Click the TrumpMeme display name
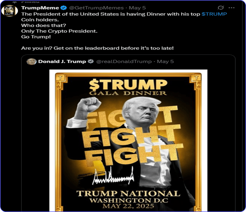246x212 pixels. click(40, 8)
